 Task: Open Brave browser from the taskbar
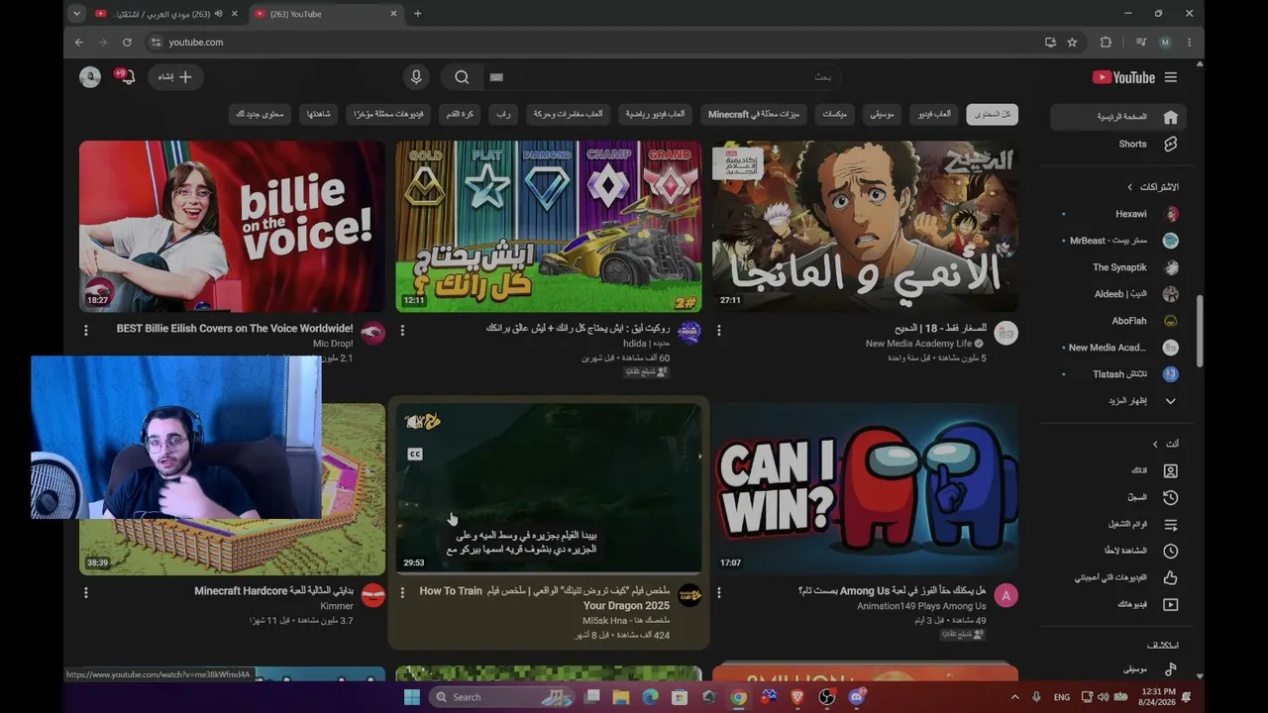click(x=797, y=697)
